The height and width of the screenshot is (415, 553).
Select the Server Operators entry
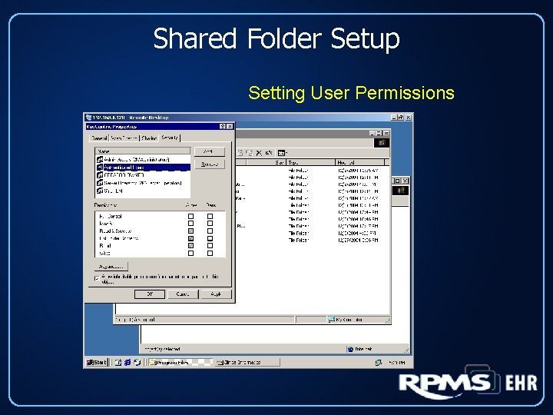tap(143, 183)
